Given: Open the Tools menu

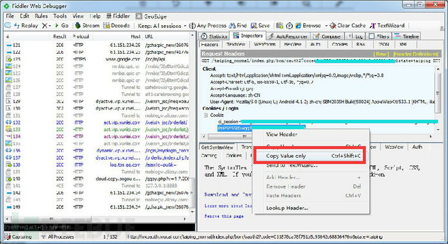Looking at the screenshot, I should (x=60, y=16).
